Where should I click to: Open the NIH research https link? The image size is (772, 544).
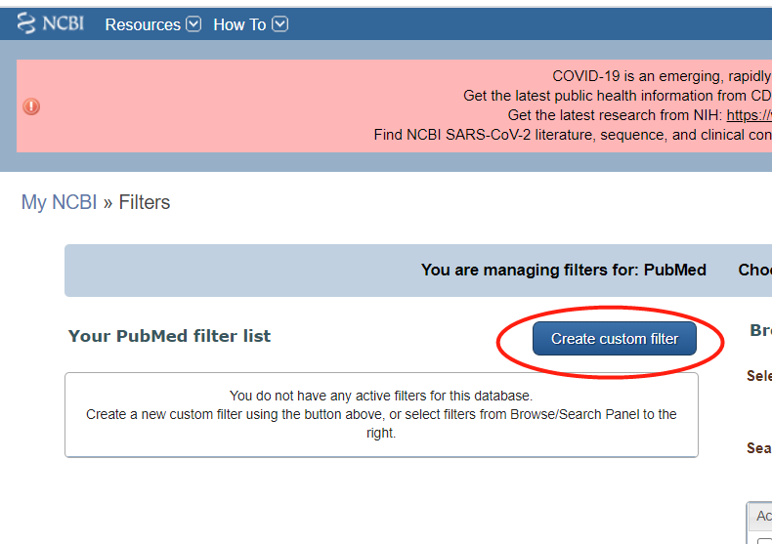pos(749,115)
